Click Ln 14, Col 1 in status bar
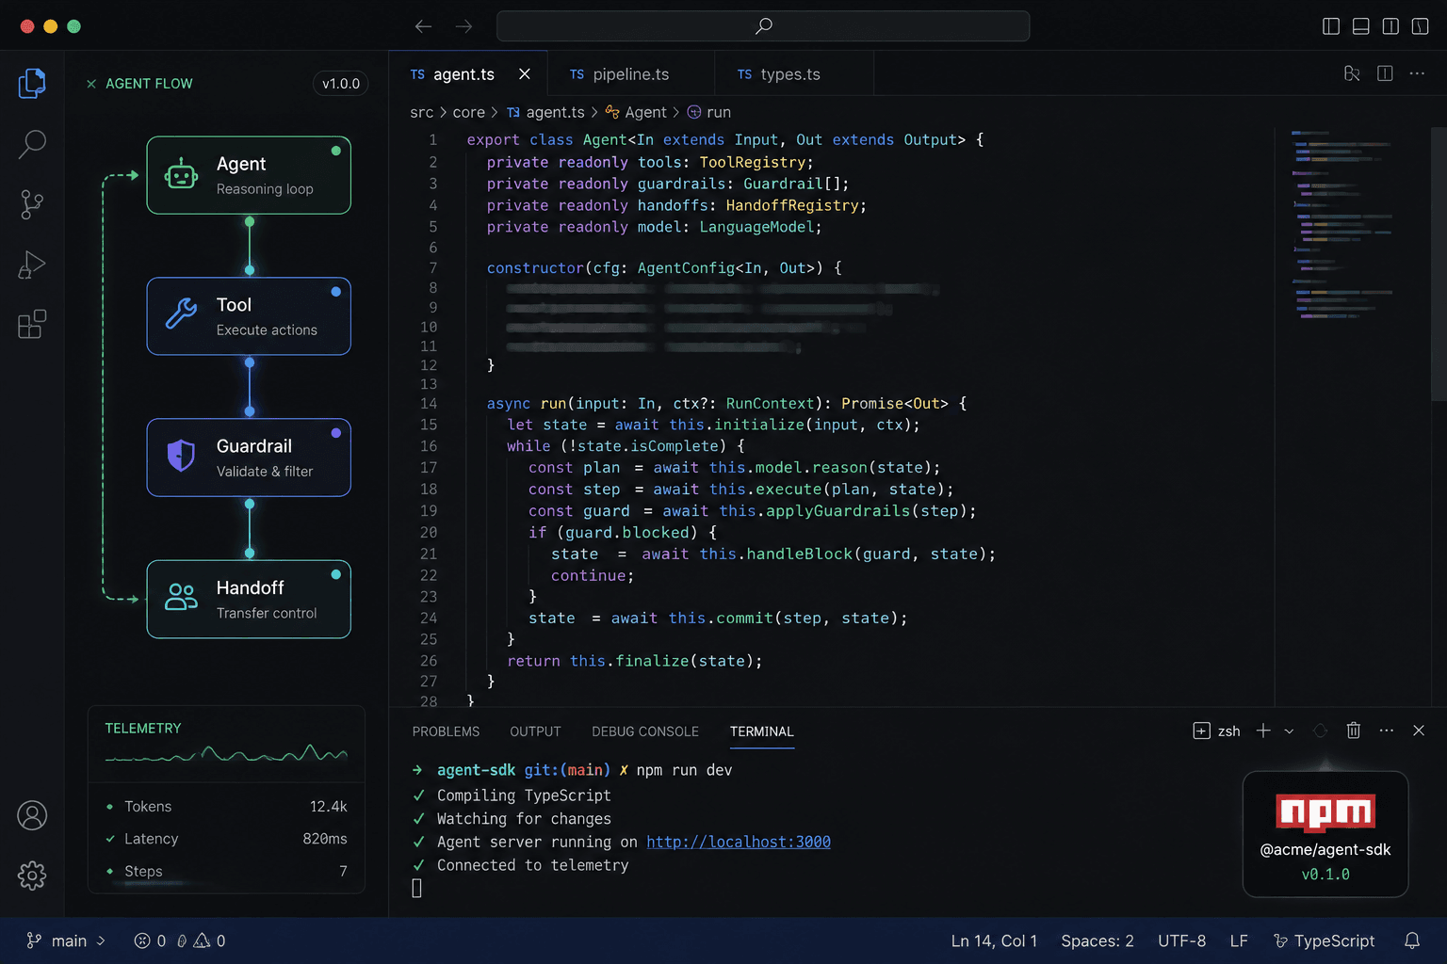This screenshot has width=1447, height=964. [994, 941]
